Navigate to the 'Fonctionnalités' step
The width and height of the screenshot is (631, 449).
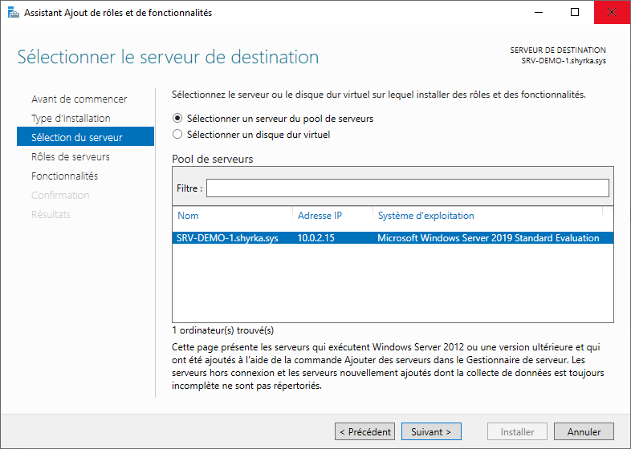click(x=64, y=176)
